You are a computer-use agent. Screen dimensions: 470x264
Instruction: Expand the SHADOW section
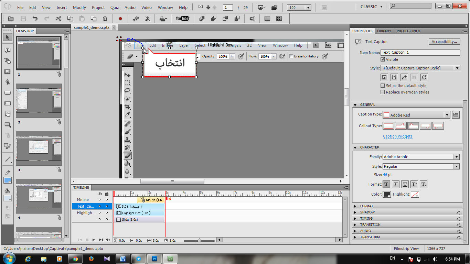[x=407, y=212]
